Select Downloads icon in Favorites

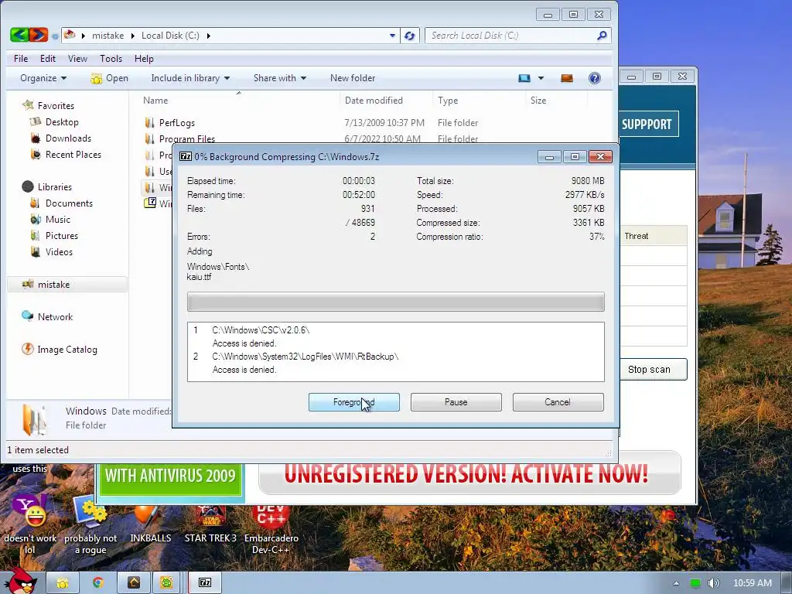(x=36, y=138)
